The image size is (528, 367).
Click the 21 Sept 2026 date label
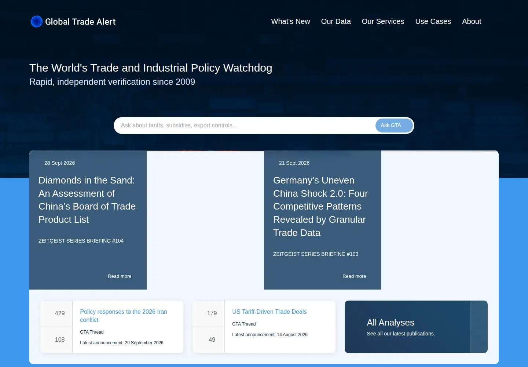294,163
